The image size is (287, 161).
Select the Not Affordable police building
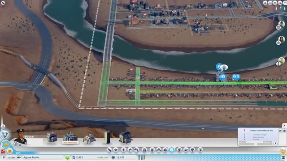(70, 138)
